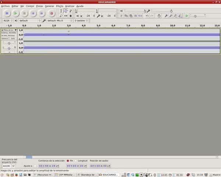Open the Pistas menu

[x=39, y=6]
